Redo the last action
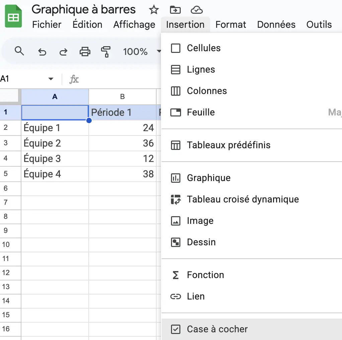 pos(64,52)
